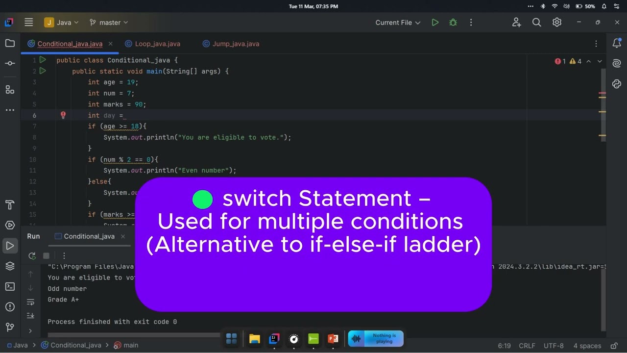Viewport: 627px width, 353px height.
Task: Click the Stop button in Run panel
Action: 46,255
